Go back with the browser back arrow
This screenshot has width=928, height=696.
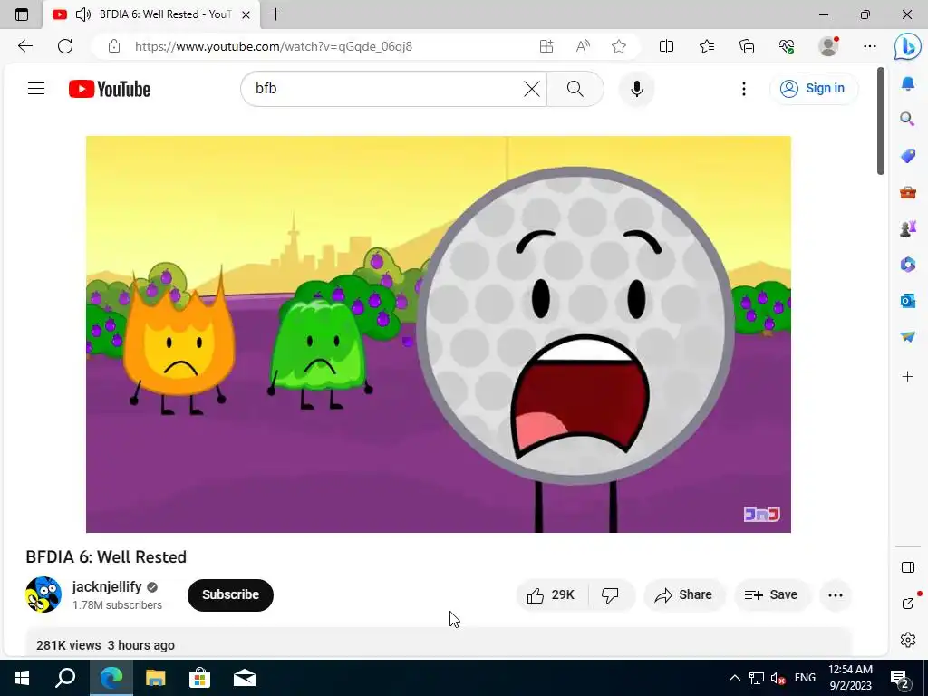point(25,46)
